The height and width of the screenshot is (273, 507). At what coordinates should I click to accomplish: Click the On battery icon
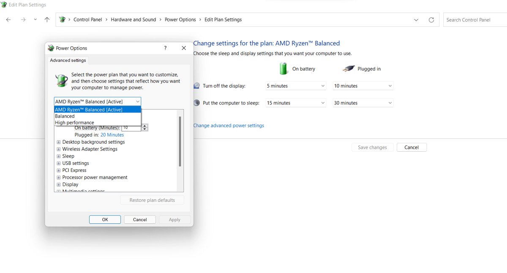click(283, 69)
